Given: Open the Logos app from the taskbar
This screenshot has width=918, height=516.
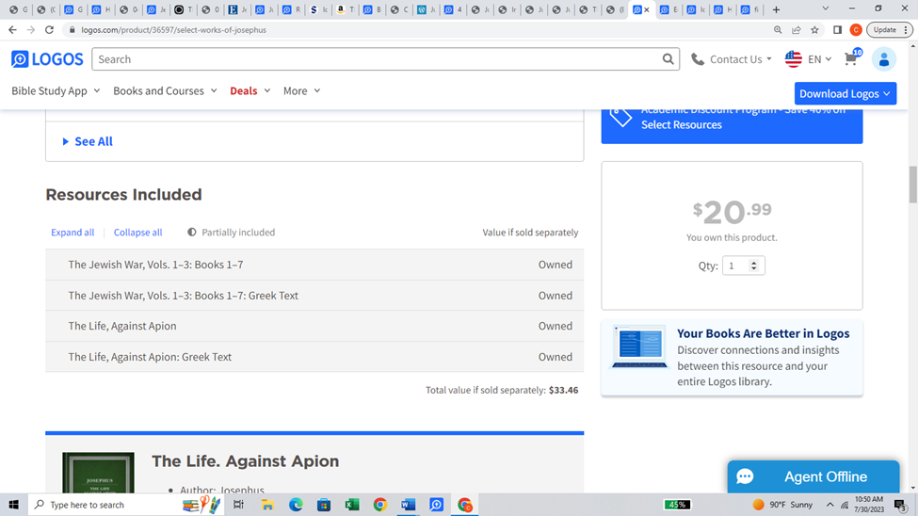Looking at the screenshot, I should 436,505.
